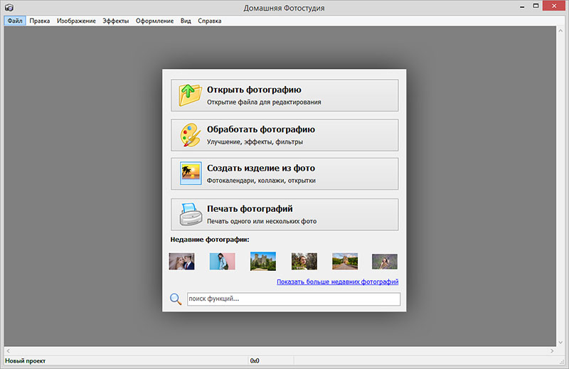
Task: Open the Оформление menu
Action: [x=154, y=21]
